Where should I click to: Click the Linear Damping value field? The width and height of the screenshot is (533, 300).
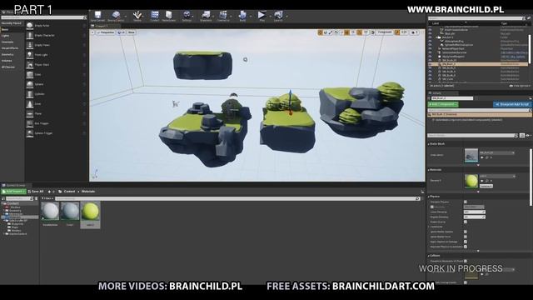475,212
